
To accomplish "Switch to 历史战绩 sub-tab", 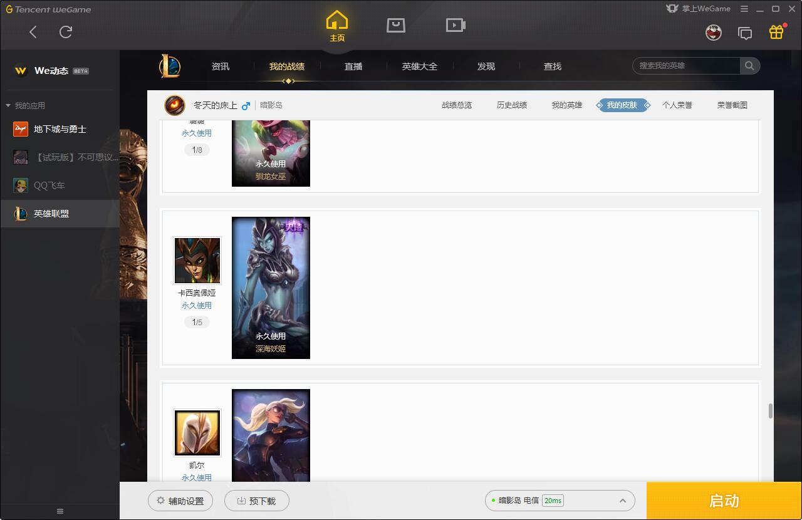I will click(x=512, y=105).
